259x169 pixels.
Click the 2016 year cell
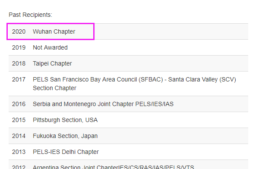(19, 104)
